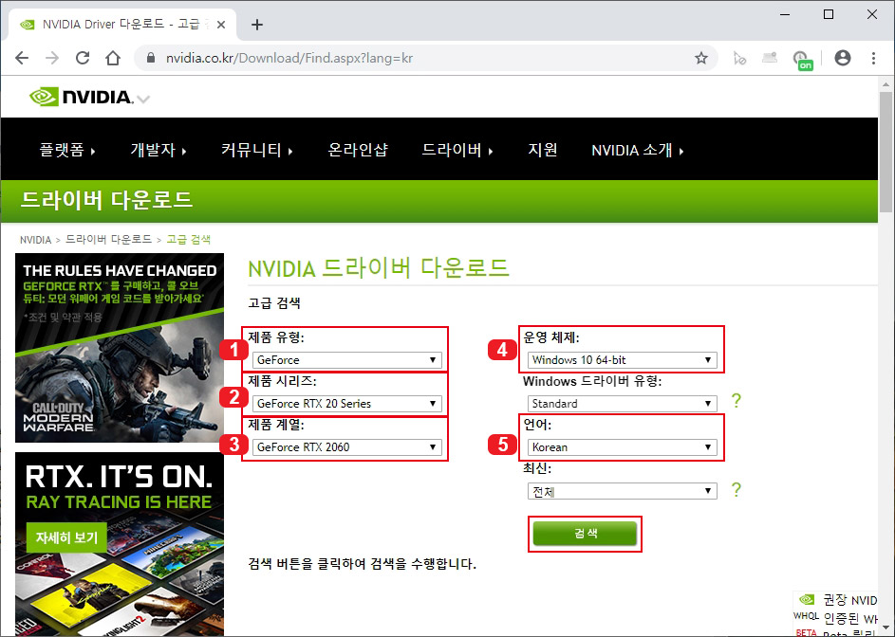Screen dimensions: 895x637
Task: Open the 최신 전체 dropdown
Action: (x=623, y=491)
